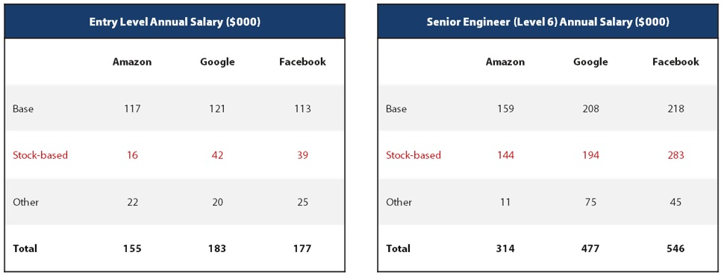This screenshot has height=279, width=724.
Task: Click Facebook entry-level total 177
Action: pyautogui.click(x=302, y=248)
